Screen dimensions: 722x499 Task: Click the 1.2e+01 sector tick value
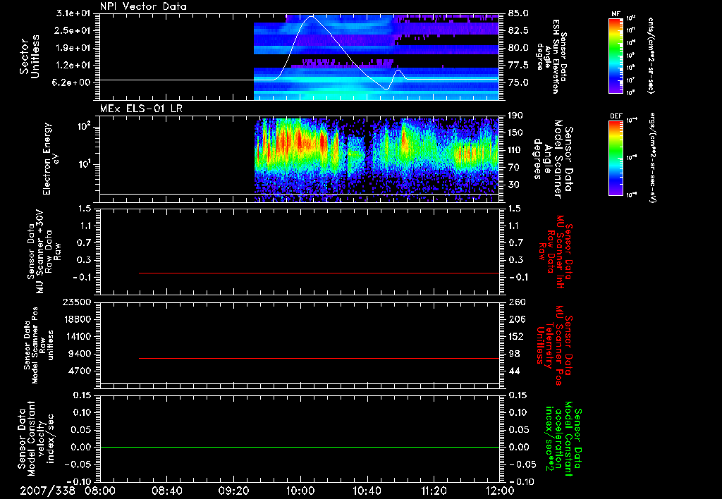[x=73, y=65]
